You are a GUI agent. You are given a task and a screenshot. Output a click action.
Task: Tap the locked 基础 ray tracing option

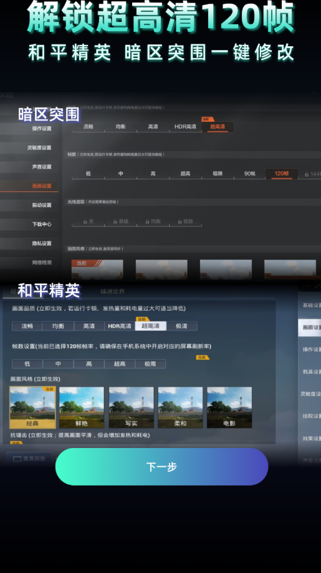(120, 221)
